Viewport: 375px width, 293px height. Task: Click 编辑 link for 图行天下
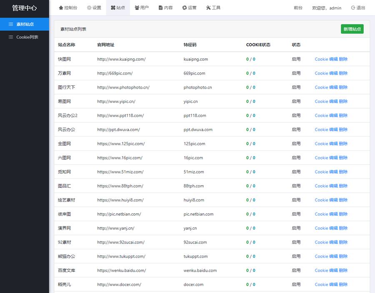click(x=334, y=87)
